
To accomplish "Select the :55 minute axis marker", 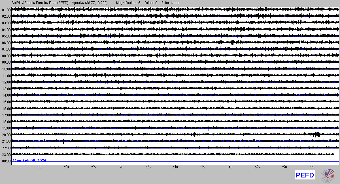I will tap(312, 167).
